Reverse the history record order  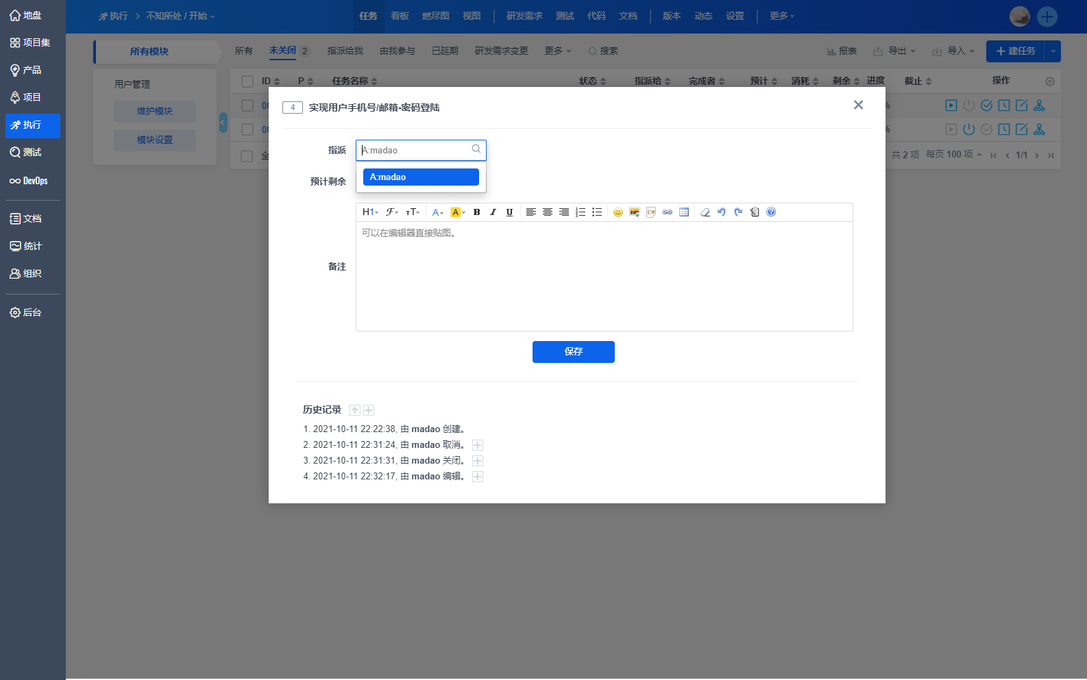click(x=355, y=410)
